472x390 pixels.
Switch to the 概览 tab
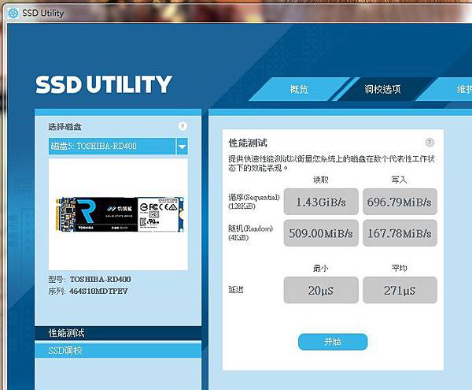[x=299, y=89]
